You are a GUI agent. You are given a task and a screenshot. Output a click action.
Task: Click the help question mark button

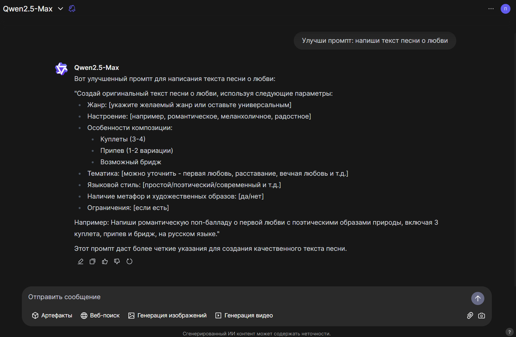click(509, 332)
